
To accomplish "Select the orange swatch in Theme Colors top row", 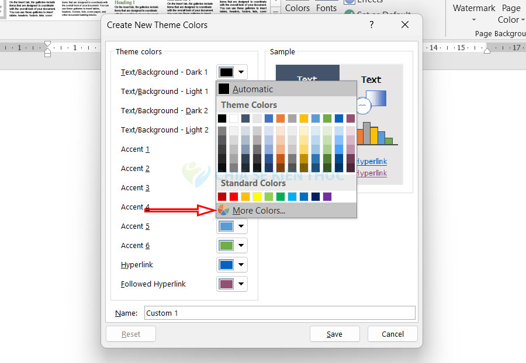I will 281,118.
